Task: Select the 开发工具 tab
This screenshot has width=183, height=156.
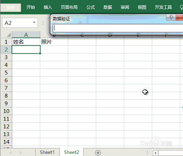Action: pyautogui.click(x=163, y=7)
